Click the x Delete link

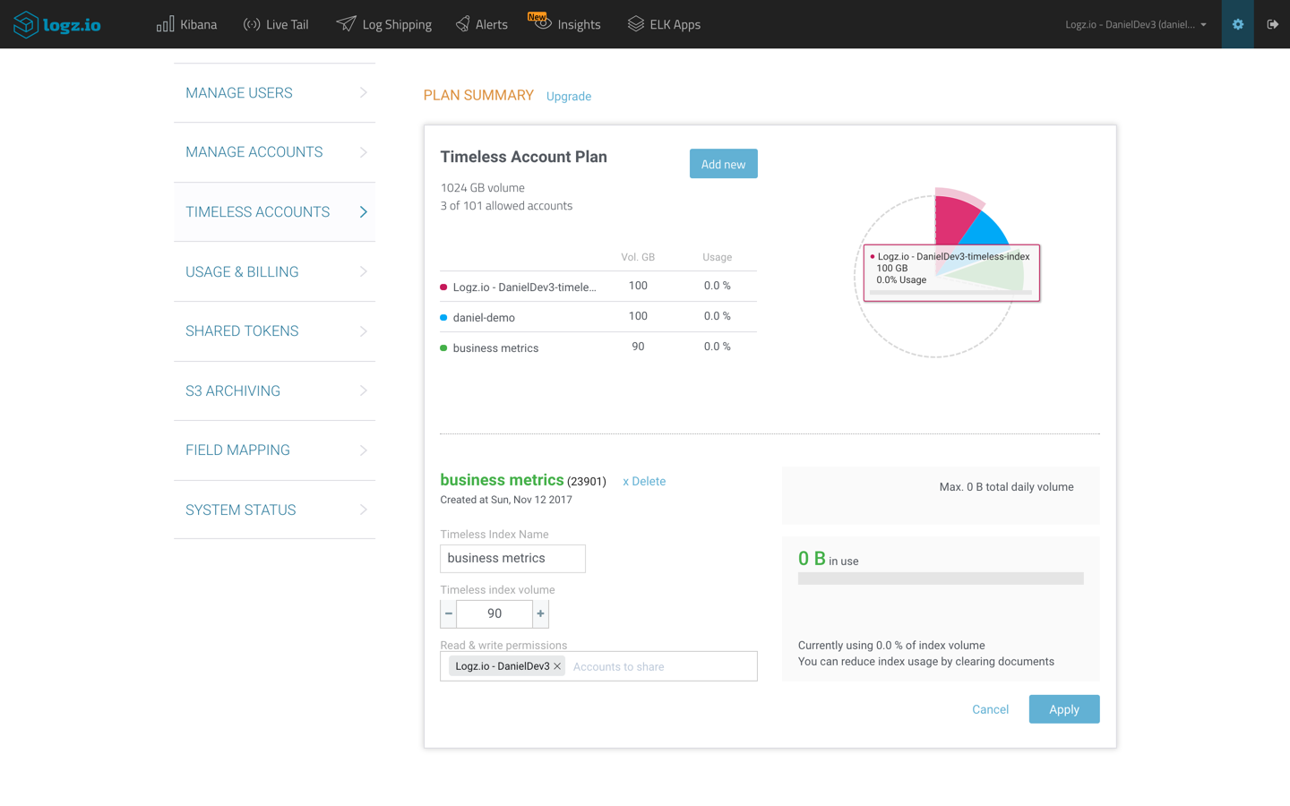(x=644, y=481)
